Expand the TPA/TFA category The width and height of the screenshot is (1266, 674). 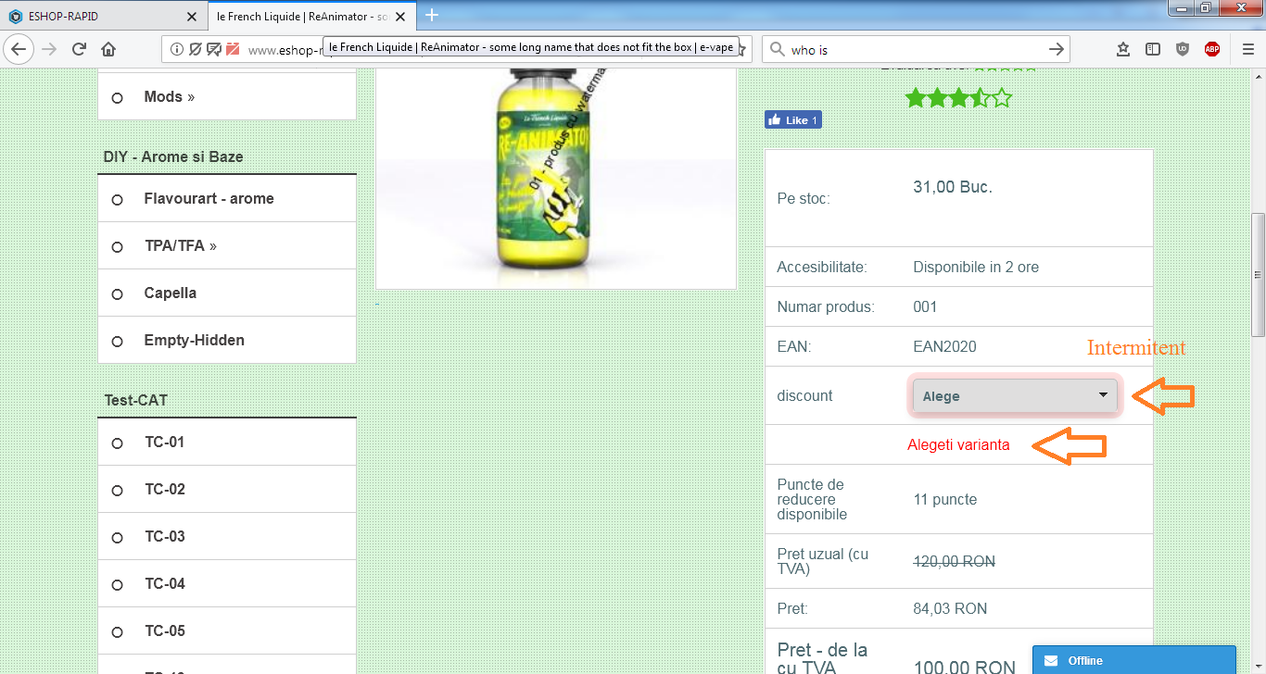180,245
